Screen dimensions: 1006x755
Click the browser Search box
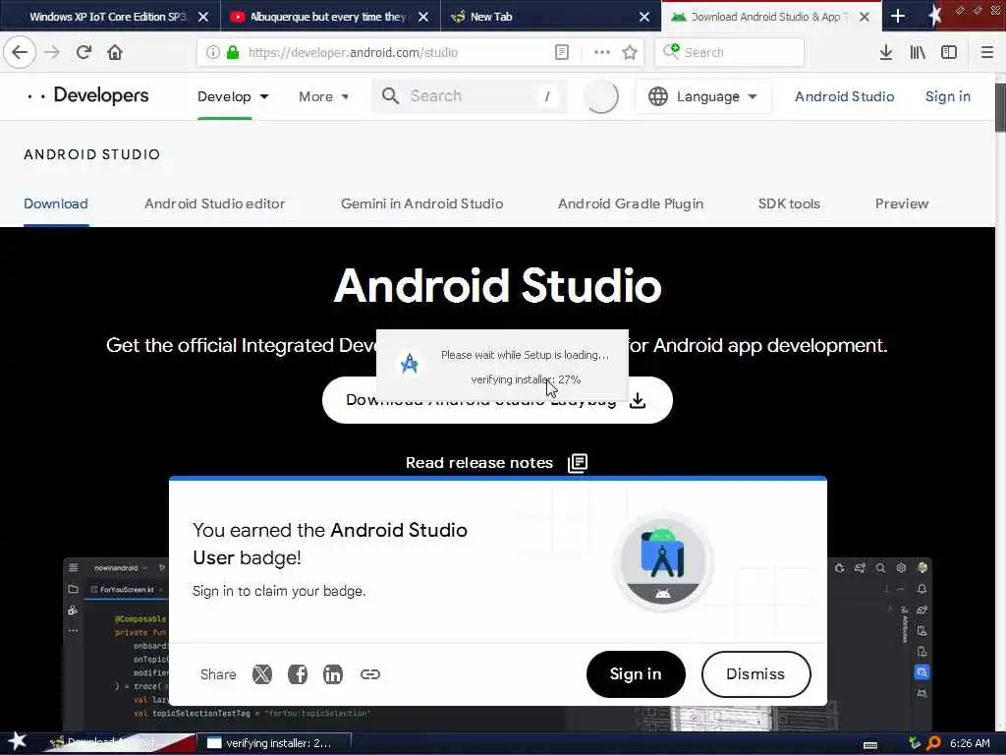[x=730, y=52]
